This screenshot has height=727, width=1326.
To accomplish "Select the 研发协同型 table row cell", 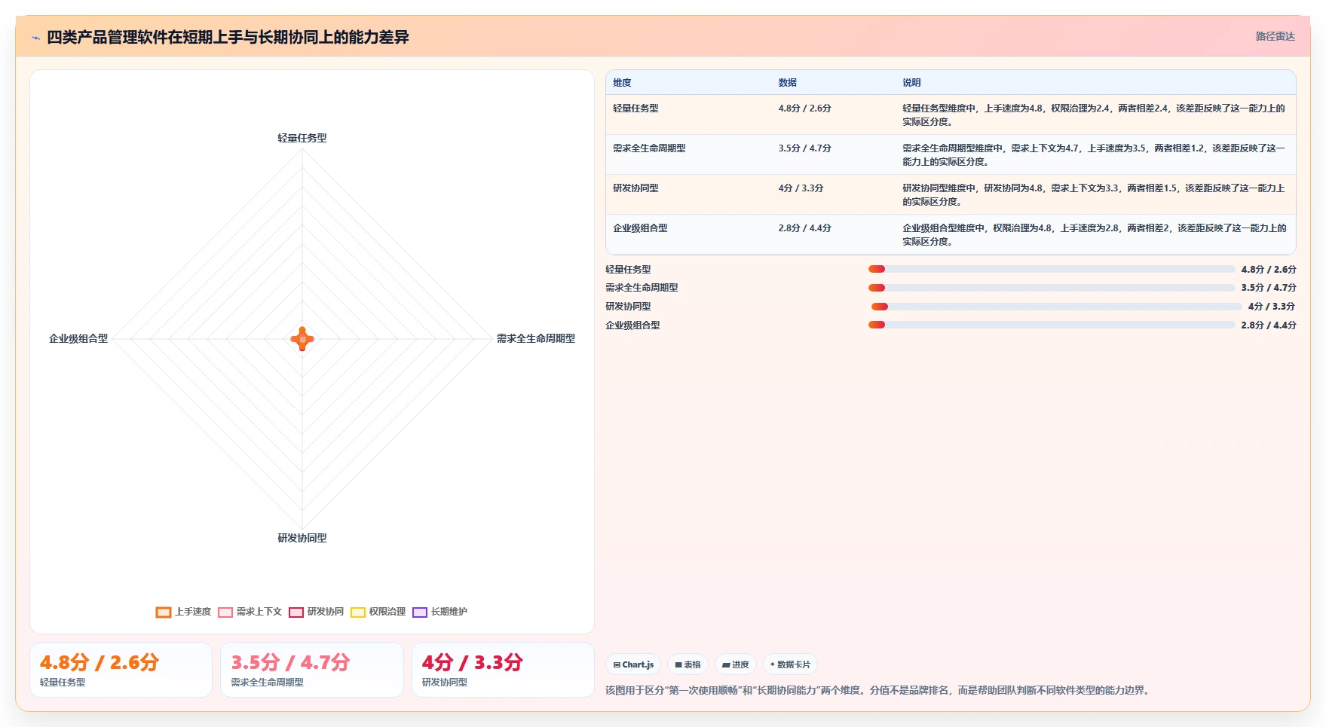I will click(635, 188).
